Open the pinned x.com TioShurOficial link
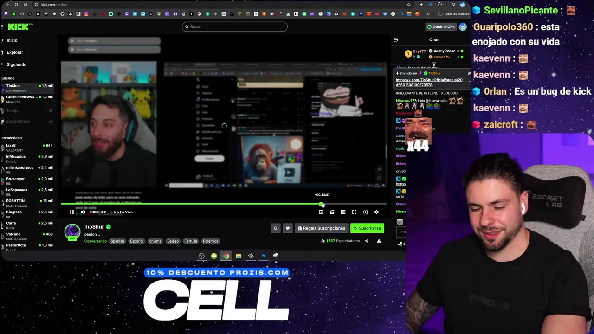The image size is (594, 334). coord(429,83)
